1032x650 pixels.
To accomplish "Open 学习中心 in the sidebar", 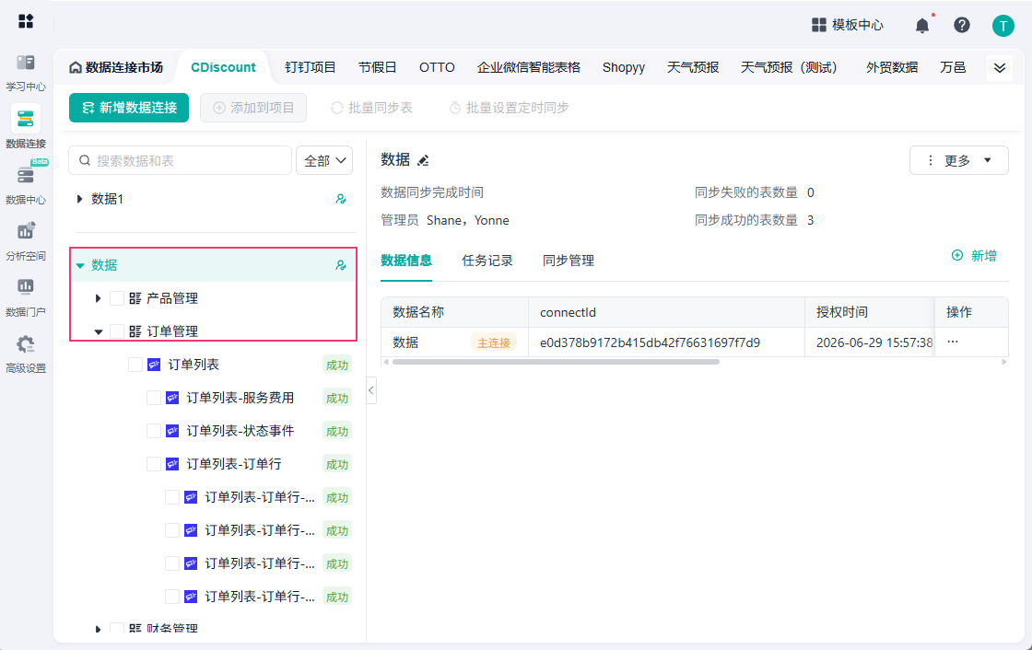I will point(26,73).
